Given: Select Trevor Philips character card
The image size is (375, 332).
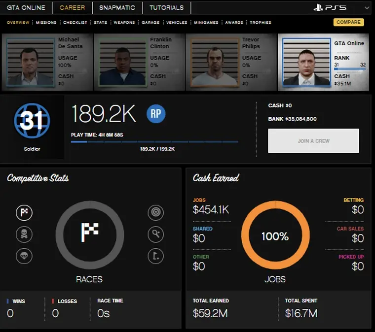Looking at the screenshot, I should (231, 62).
